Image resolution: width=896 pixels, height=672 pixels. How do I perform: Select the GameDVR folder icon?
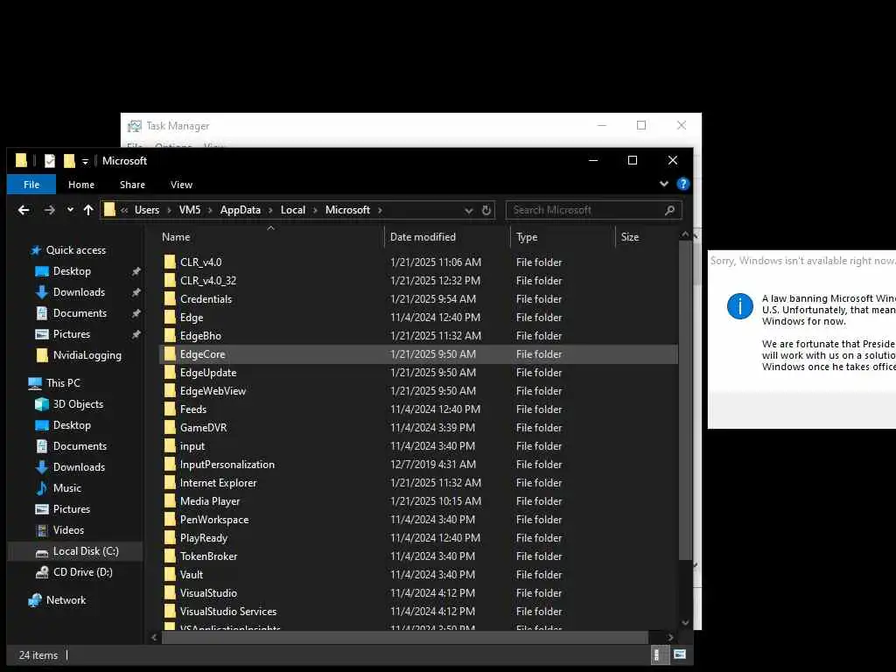170,427
